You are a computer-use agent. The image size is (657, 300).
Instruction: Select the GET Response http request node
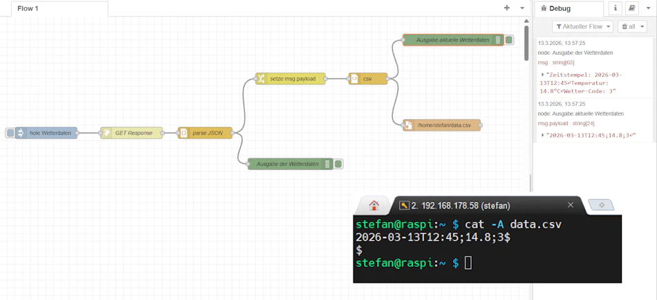(x=133, y=133)
